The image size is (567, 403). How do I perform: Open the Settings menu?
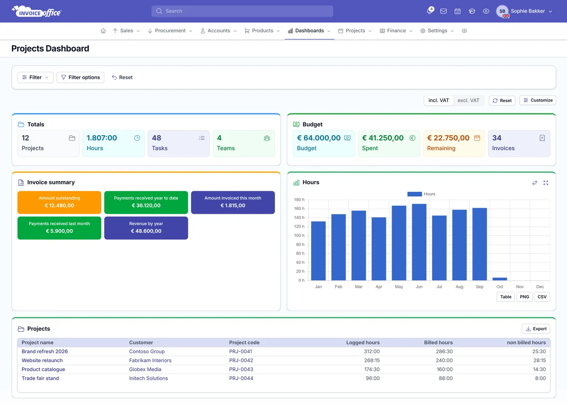pos(437,31)
